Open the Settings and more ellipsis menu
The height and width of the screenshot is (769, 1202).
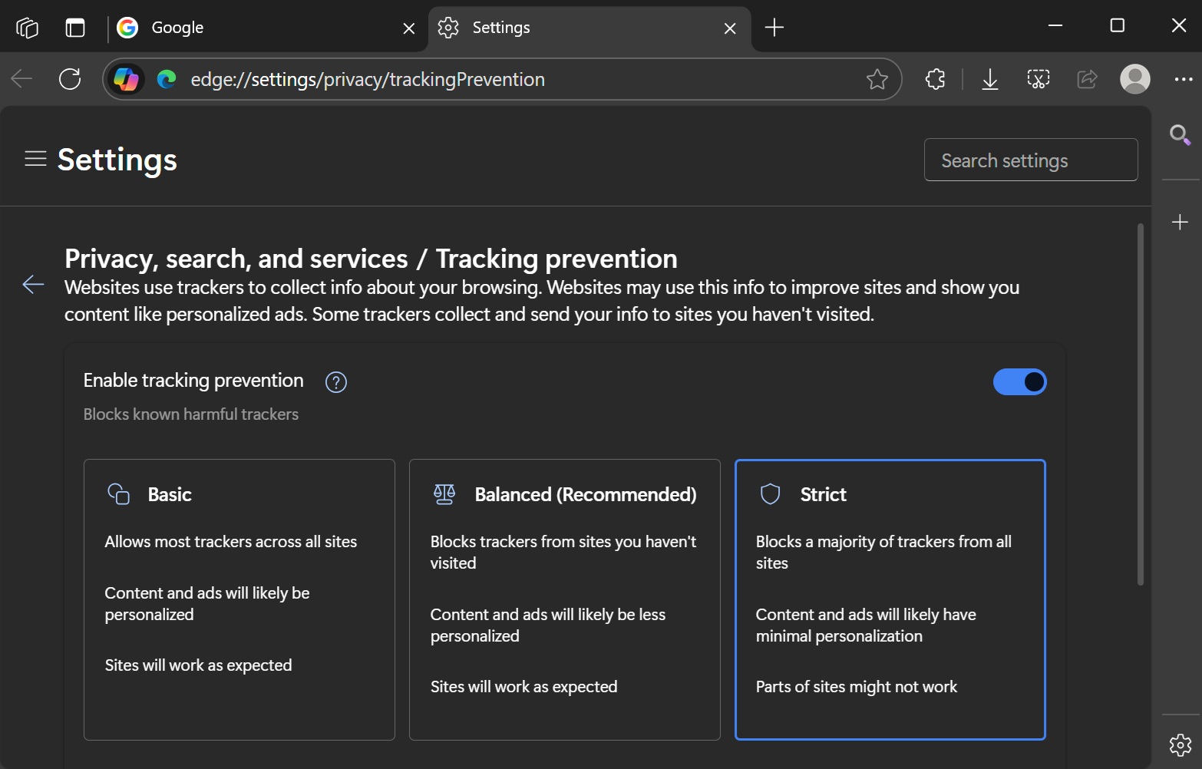pyautogui.click(x=1183, y=79)
